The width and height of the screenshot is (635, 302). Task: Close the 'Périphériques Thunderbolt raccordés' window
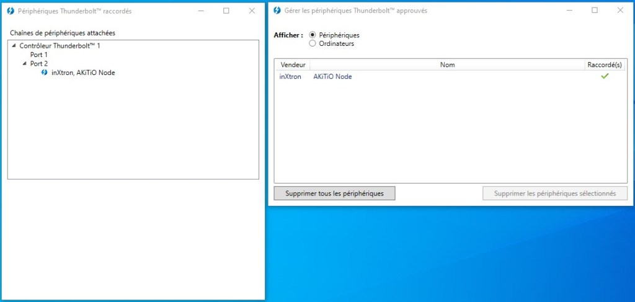click(x=251, y=11)
